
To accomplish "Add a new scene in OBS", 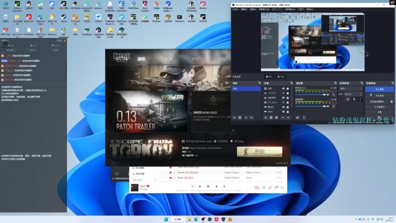I will (234, 117).
